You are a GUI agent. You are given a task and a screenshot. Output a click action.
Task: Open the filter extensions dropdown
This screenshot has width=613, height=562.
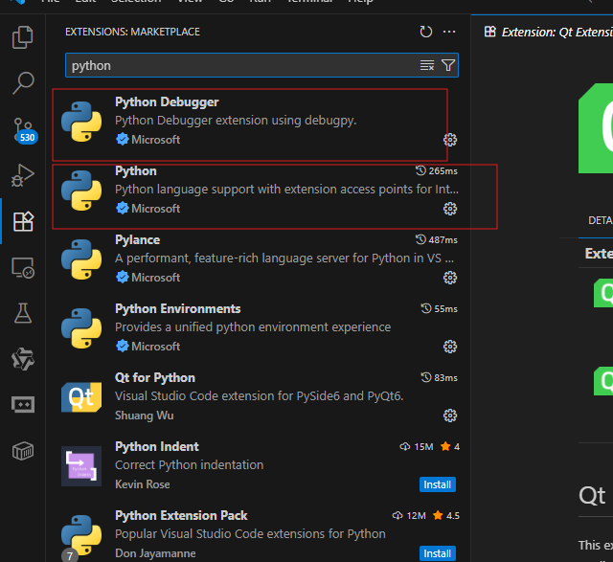pyautogui.click(x=448, y=65)
